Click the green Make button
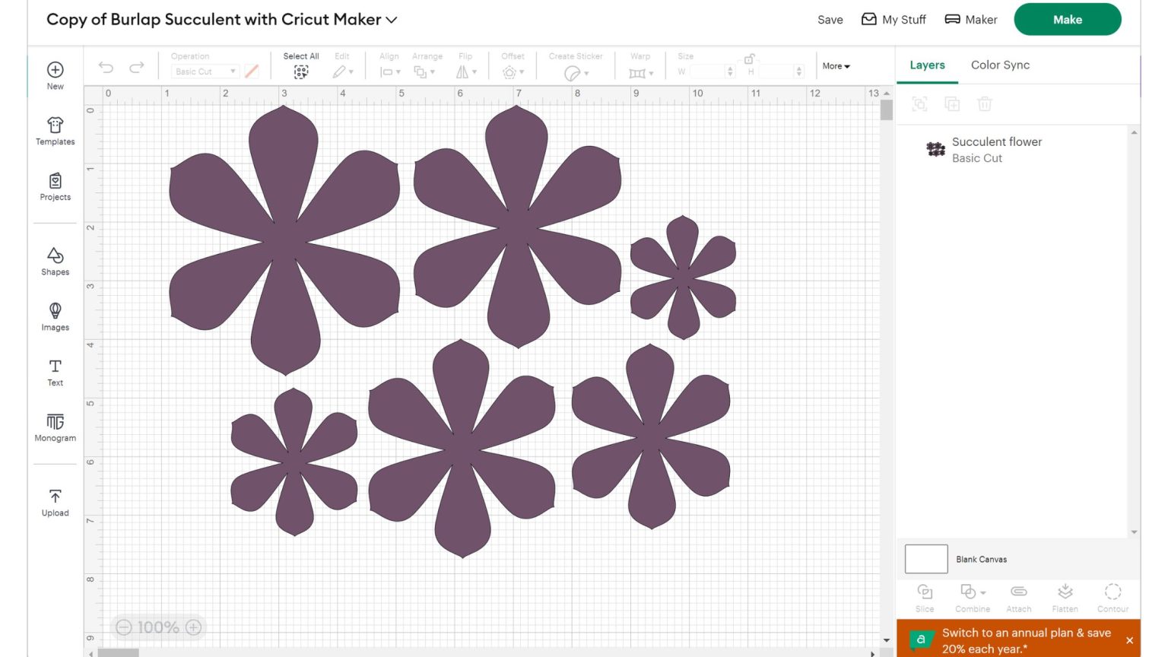 point(1067,20)
